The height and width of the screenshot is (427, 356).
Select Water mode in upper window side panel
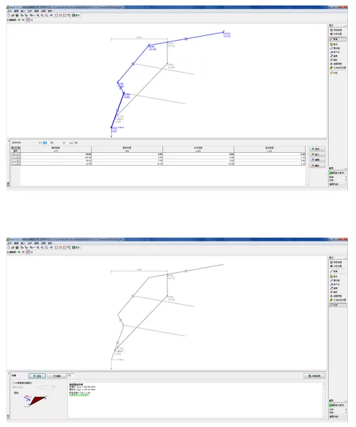coord(337,52)
